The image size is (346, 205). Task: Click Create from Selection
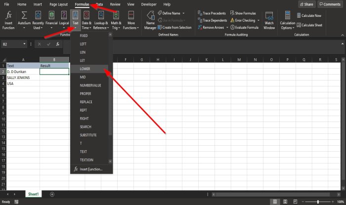174,27
